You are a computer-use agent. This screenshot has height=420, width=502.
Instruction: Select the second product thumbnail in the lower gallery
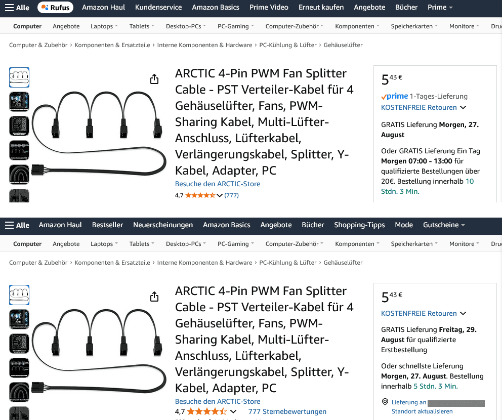point(19,319)
